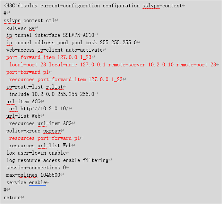Click the 255.255.255.0 mask on address-pool line

pos(118,43)
